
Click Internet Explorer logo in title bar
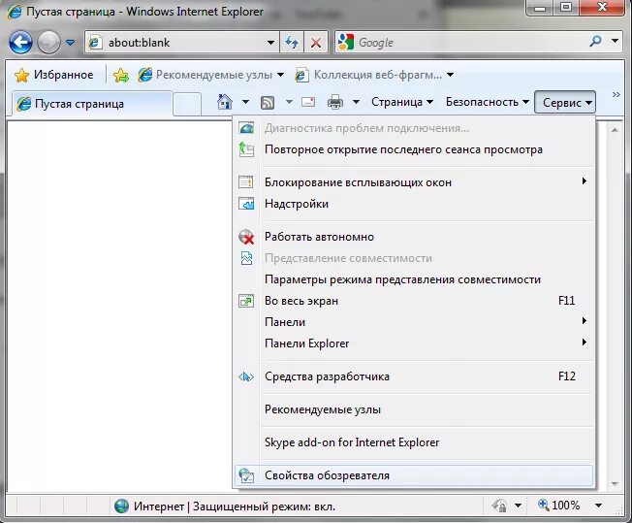tap(15, 12)
